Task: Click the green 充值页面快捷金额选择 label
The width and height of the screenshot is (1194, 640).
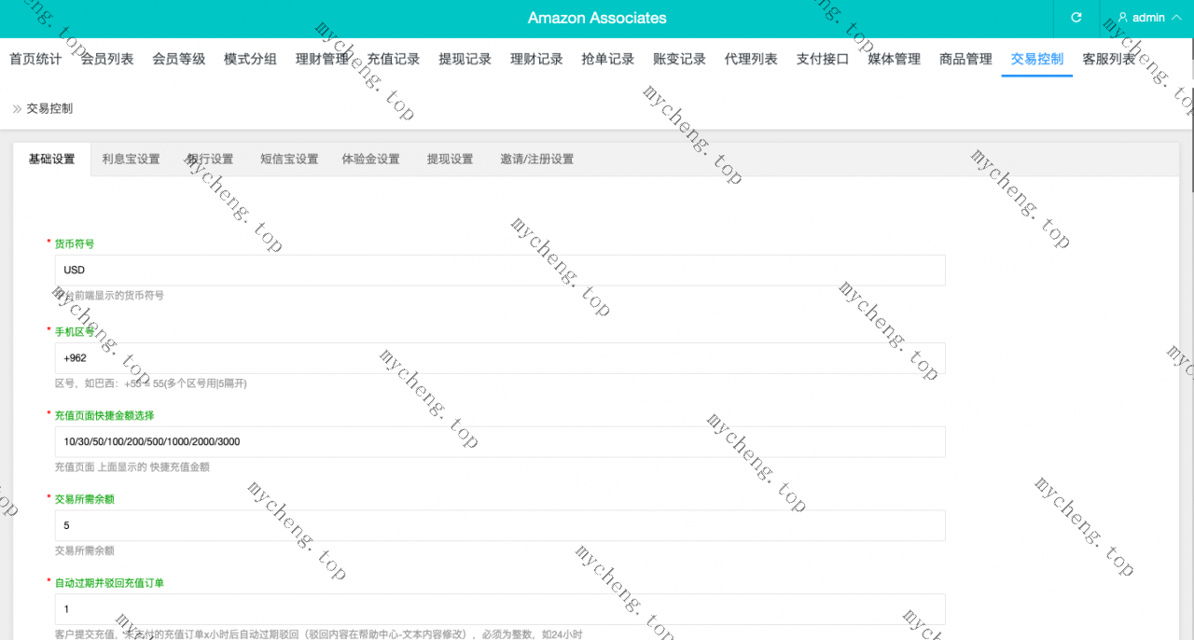Action: (104, 415)
